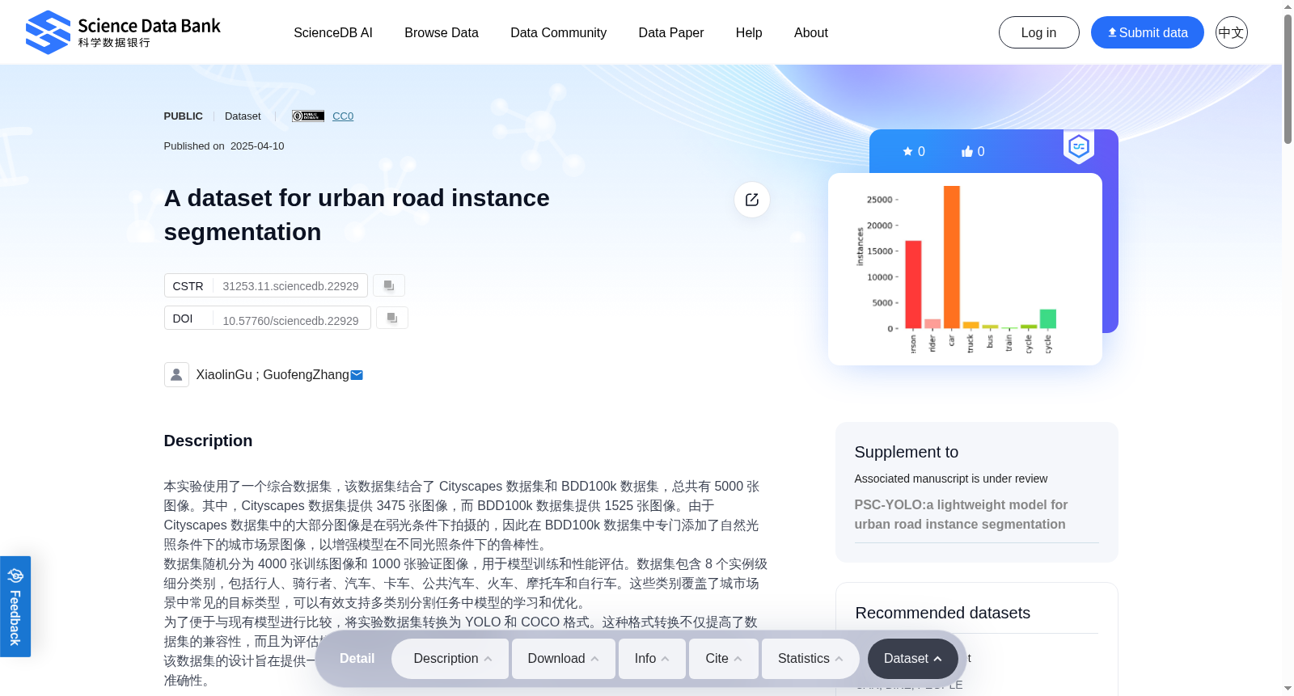The width and height of the screenshot is (1294, 696).
Task: Click the ScienceDB shield badge
Action: pyautogui.click(x=1079, y=146)
